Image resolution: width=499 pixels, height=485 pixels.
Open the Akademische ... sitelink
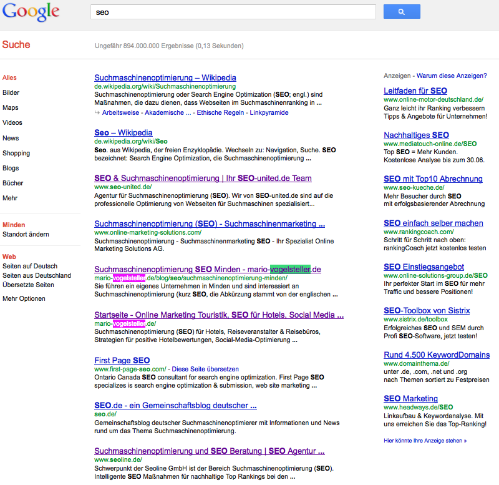point(168,113)
